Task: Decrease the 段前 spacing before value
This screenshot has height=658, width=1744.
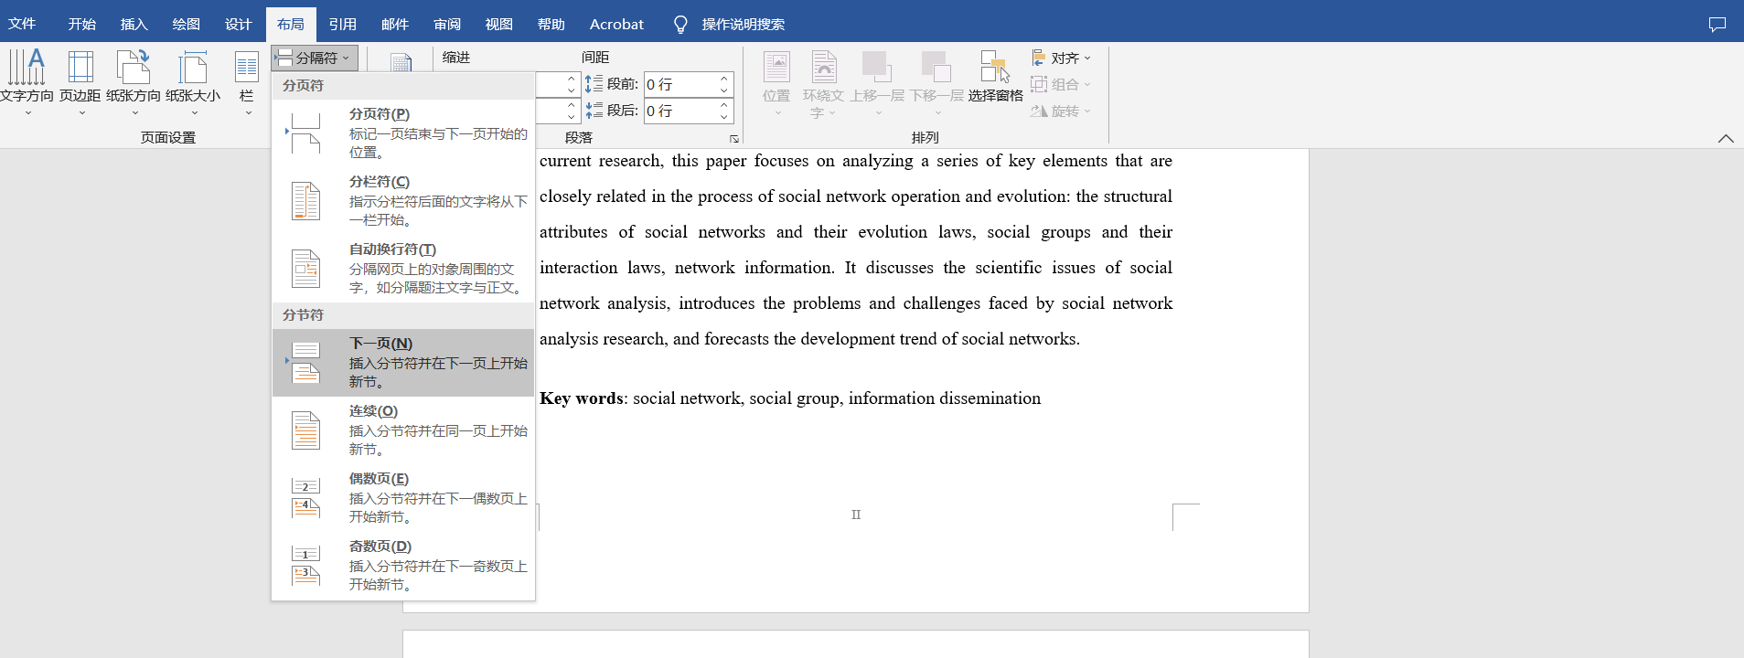Action: [724, 90]
